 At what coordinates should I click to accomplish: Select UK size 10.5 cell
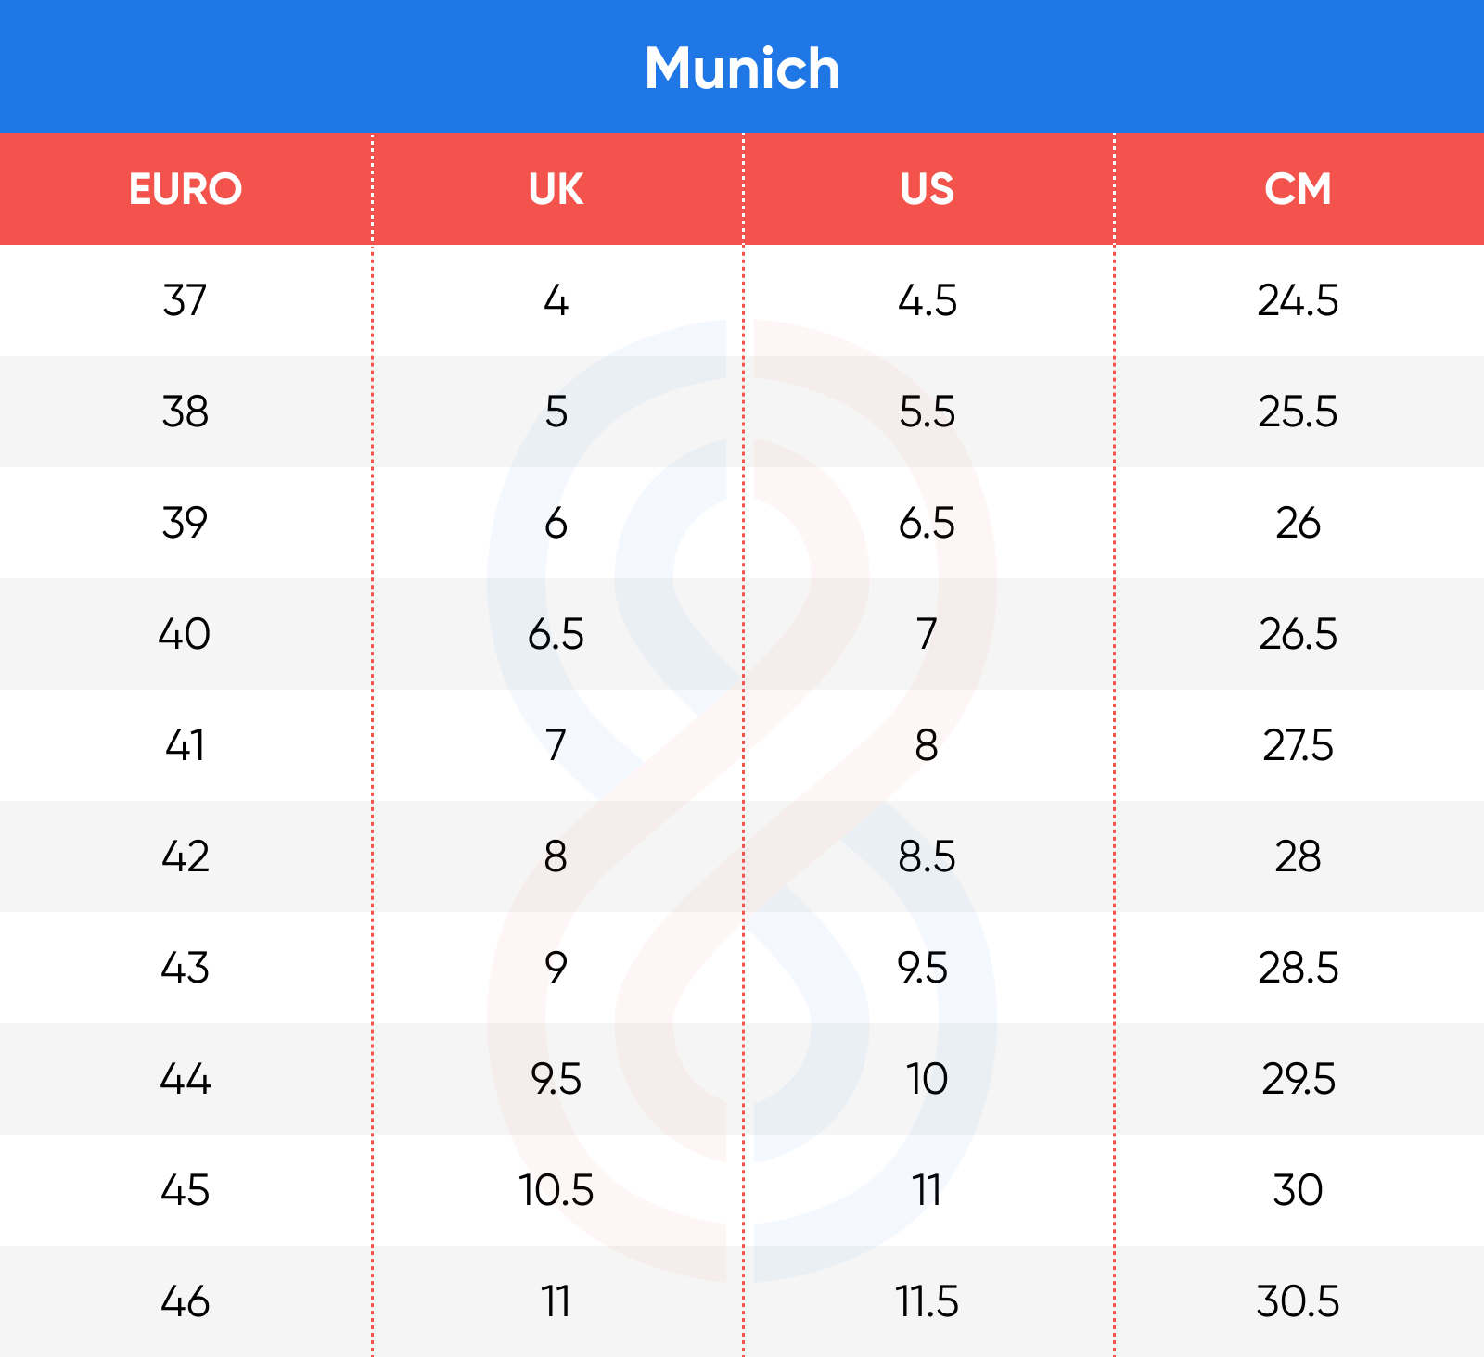pos(556,1190)
